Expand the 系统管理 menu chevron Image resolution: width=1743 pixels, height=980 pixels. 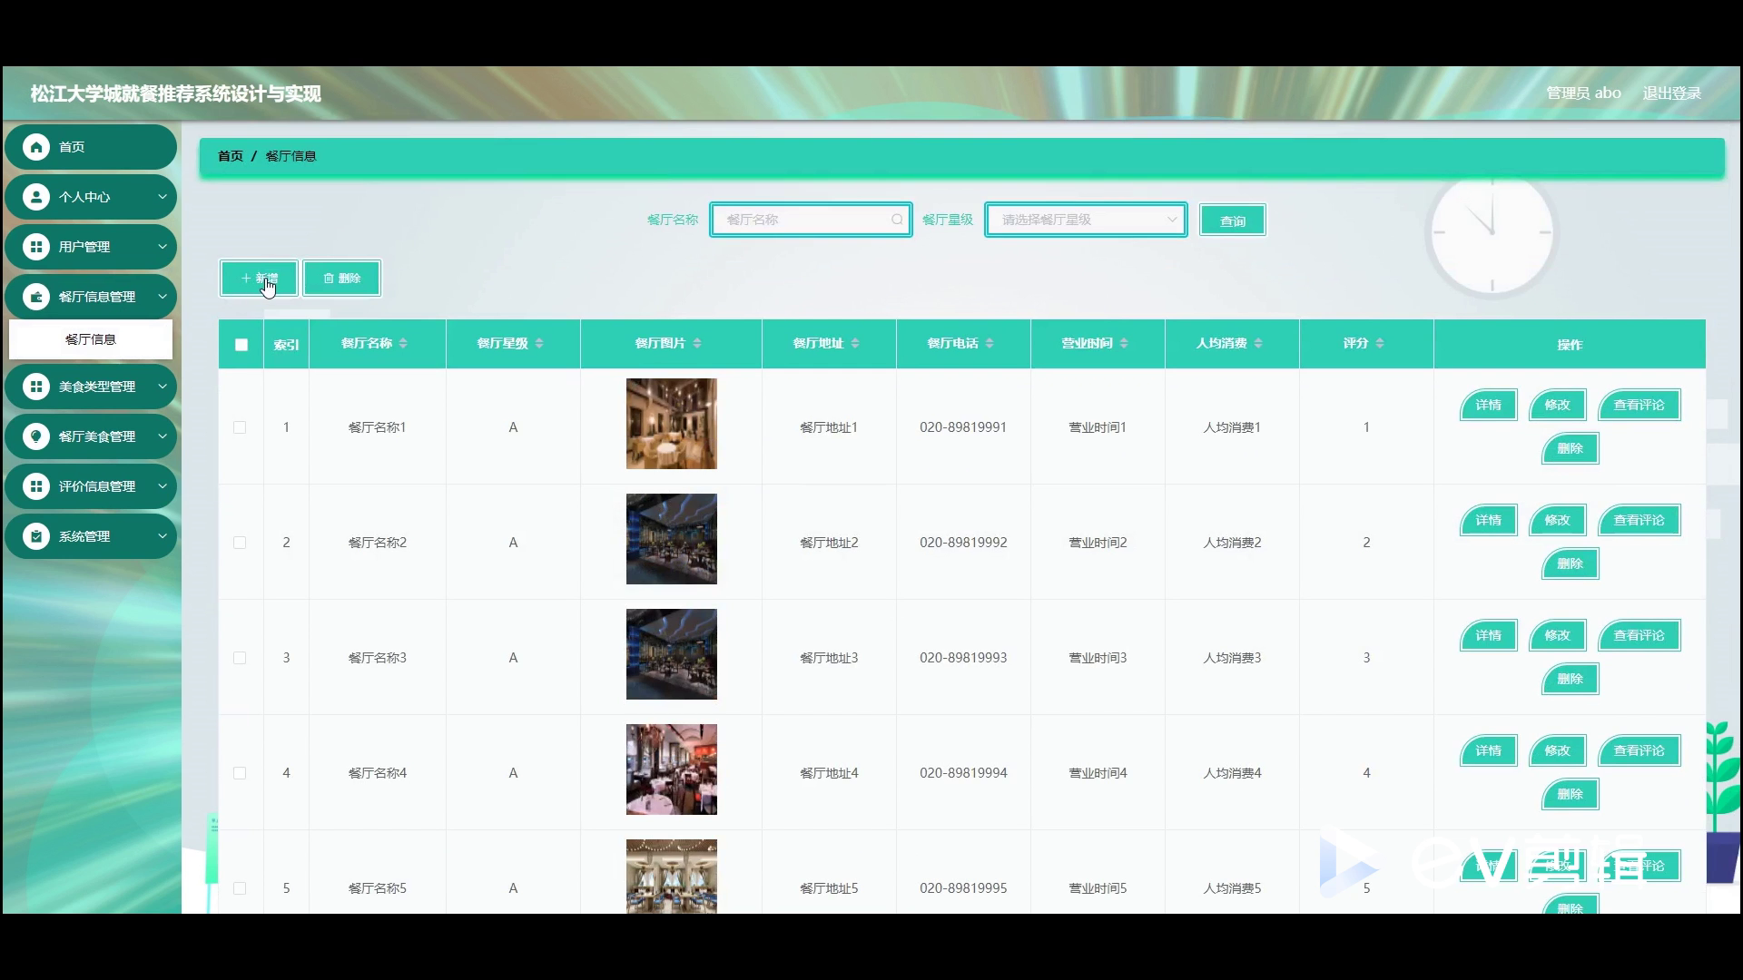coord(162,536)
